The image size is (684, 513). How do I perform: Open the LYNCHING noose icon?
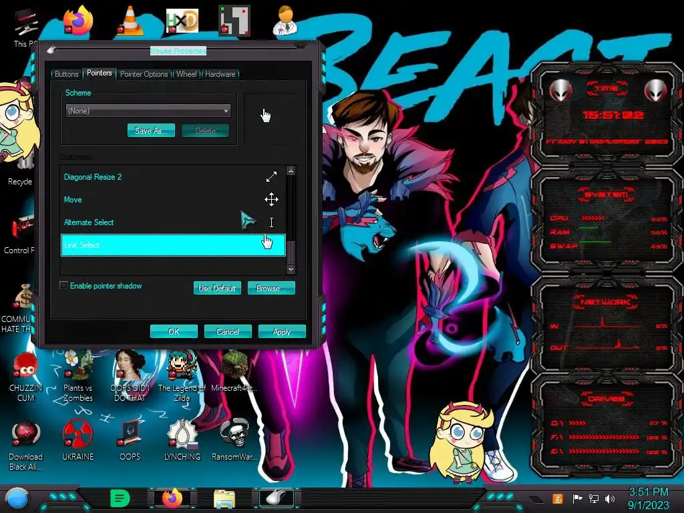click(x=182, y=441)
